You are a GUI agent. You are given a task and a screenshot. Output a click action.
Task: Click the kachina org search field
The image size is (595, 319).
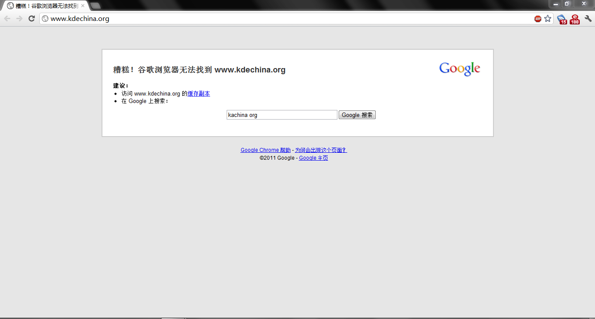pos(282,115)
